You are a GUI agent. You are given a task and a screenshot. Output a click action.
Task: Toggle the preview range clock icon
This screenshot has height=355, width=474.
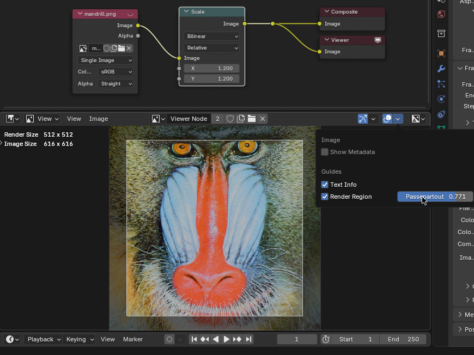(x=326, y=339)
